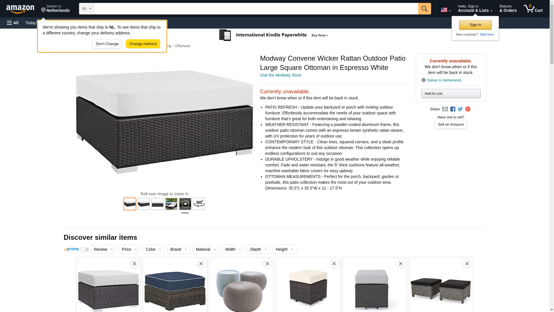Click the magnifier search button
This screenshot has height=312, width=554.
(424, 9)
